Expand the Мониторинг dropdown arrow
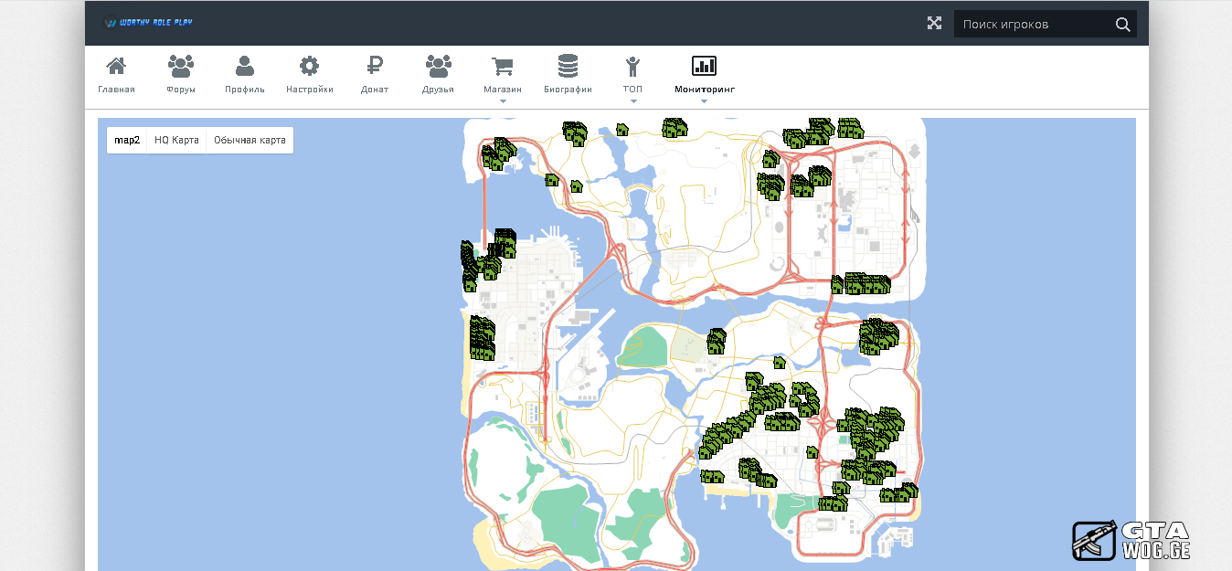The image size is (1232, 571). [x=704, y=101]
